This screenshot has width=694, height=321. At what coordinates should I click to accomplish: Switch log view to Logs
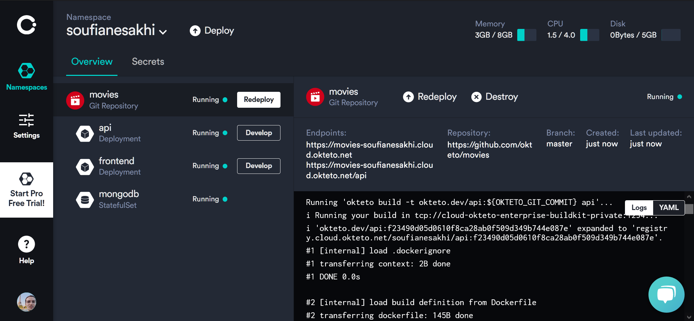(639, 207)
